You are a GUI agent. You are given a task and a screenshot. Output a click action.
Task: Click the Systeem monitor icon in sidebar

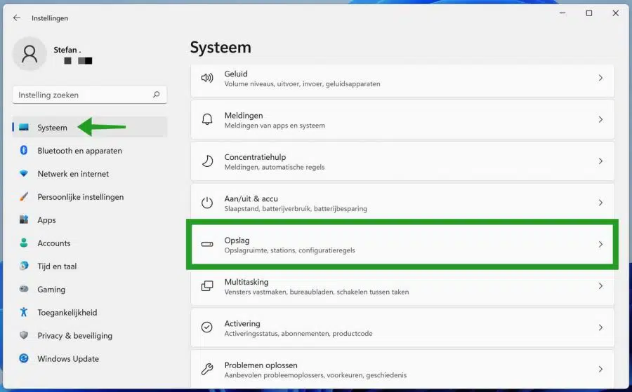pos(24,127)
